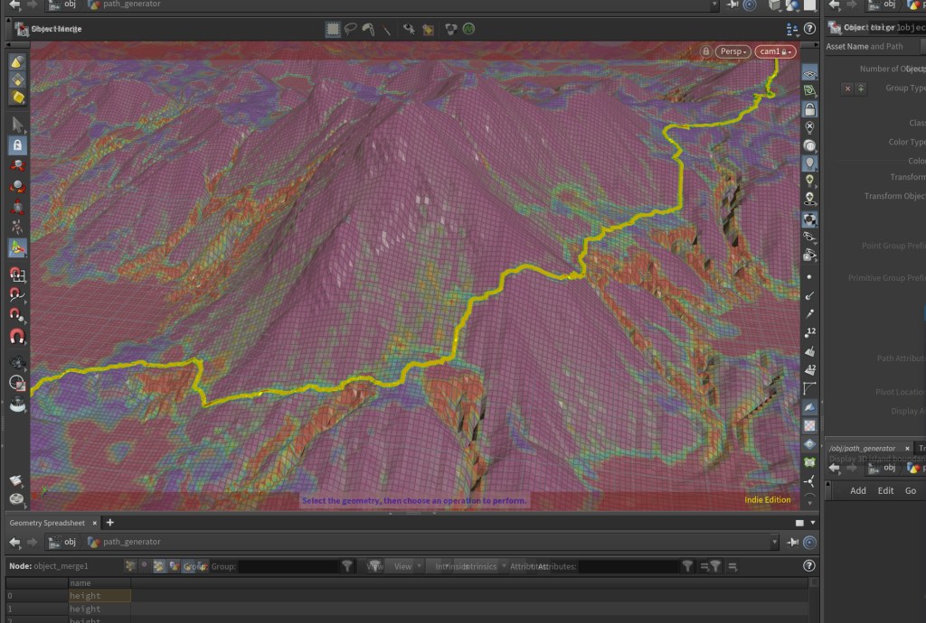Choose the lasso selection tool
926x623 pixels.
tap(351, 29)
